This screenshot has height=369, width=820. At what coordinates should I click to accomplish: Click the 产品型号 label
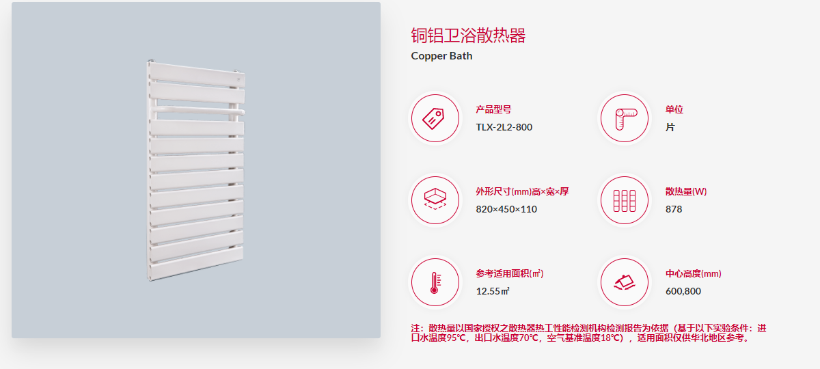point(493,109)
